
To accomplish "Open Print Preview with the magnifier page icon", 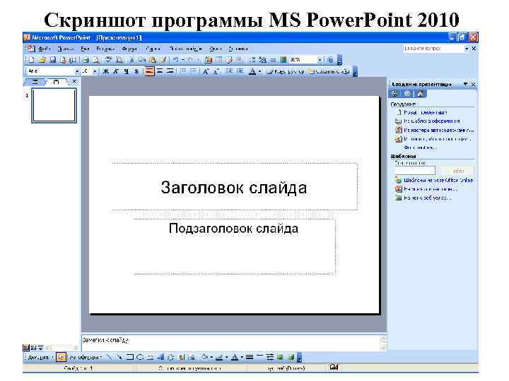I will (96, 60).
